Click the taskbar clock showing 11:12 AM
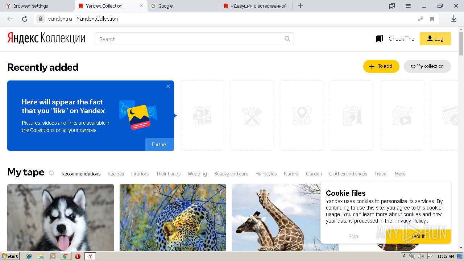 [446, 256]
